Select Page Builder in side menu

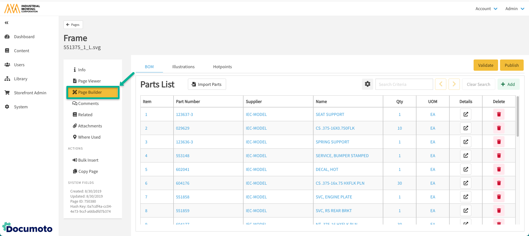click(x=93, y=92)
